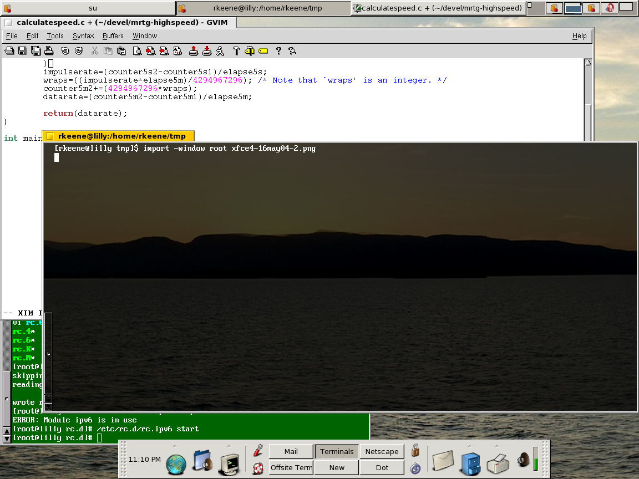Switch to the Mail workspace button

(291, 451)
